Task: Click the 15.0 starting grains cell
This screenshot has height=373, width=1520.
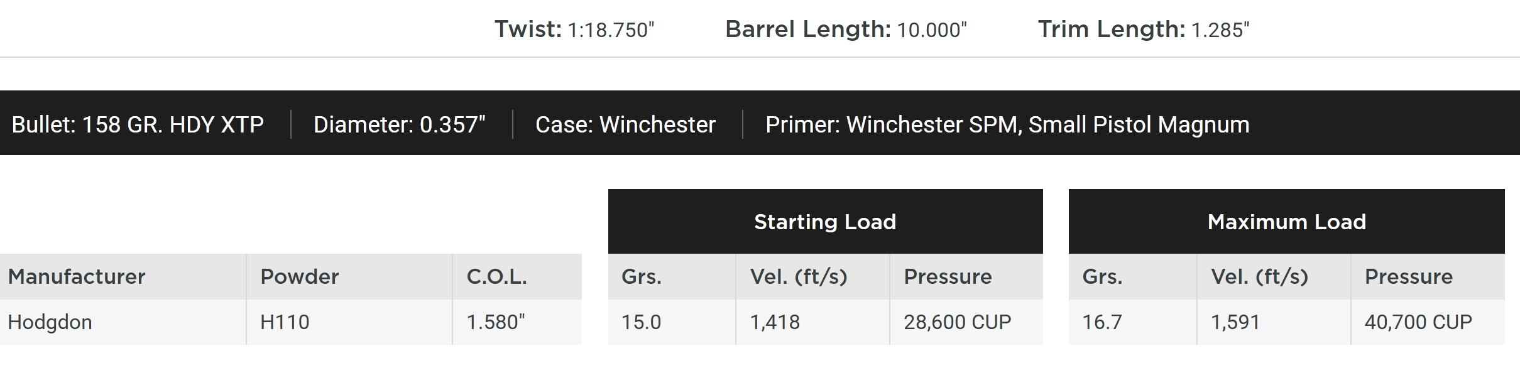Action: (641, 322)
